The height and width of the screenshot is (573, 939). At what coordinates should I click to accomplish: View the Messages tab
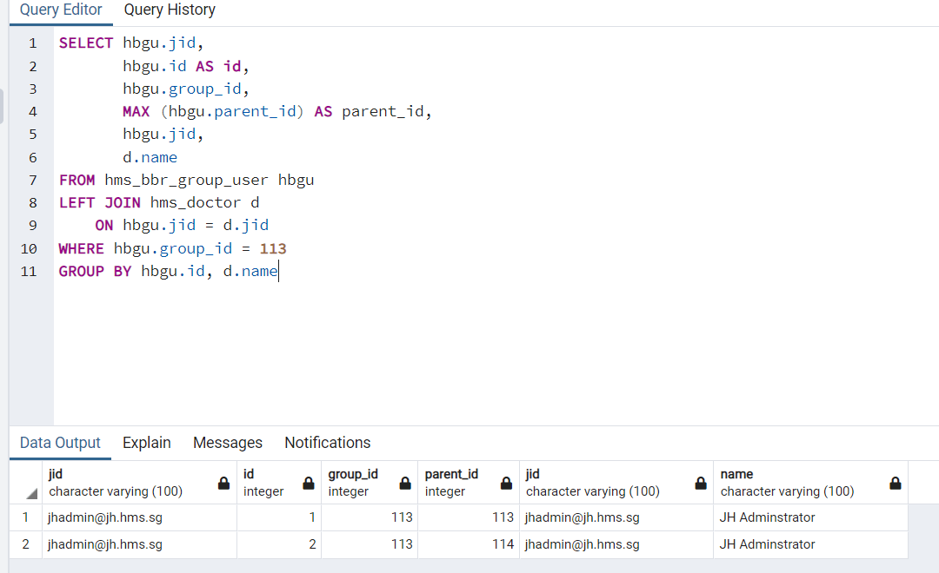pos(227,443)
